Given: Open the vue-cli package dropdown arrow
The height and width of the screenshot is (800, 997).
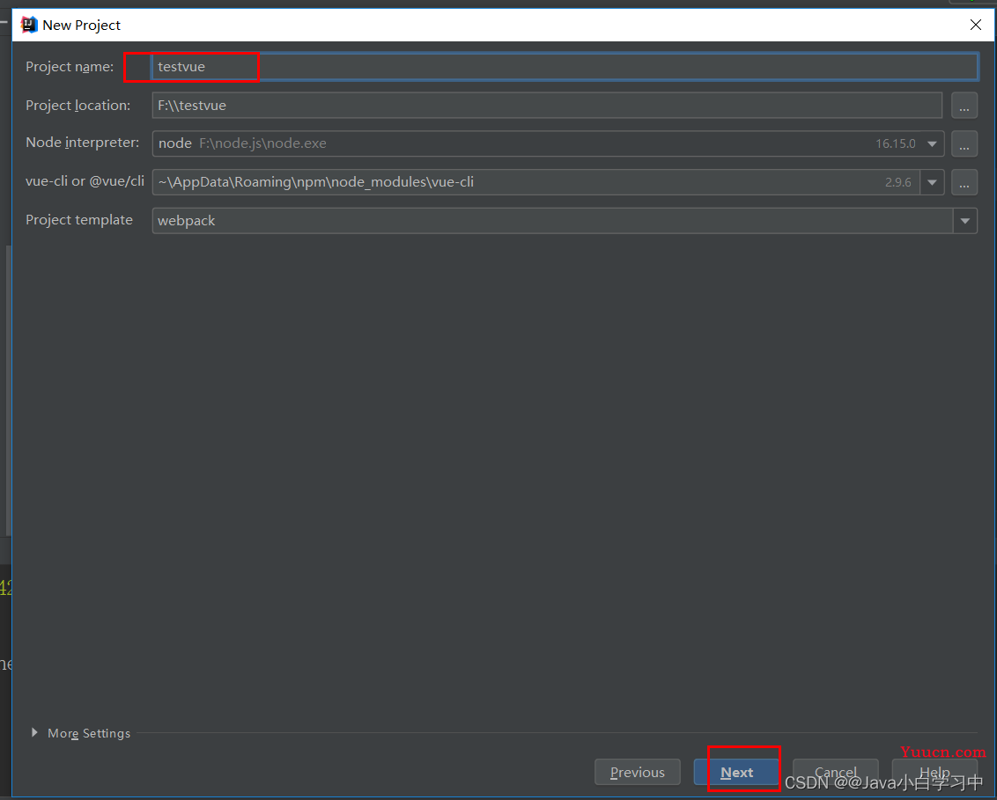Looking at the screenshot, I should click(932, 182).
